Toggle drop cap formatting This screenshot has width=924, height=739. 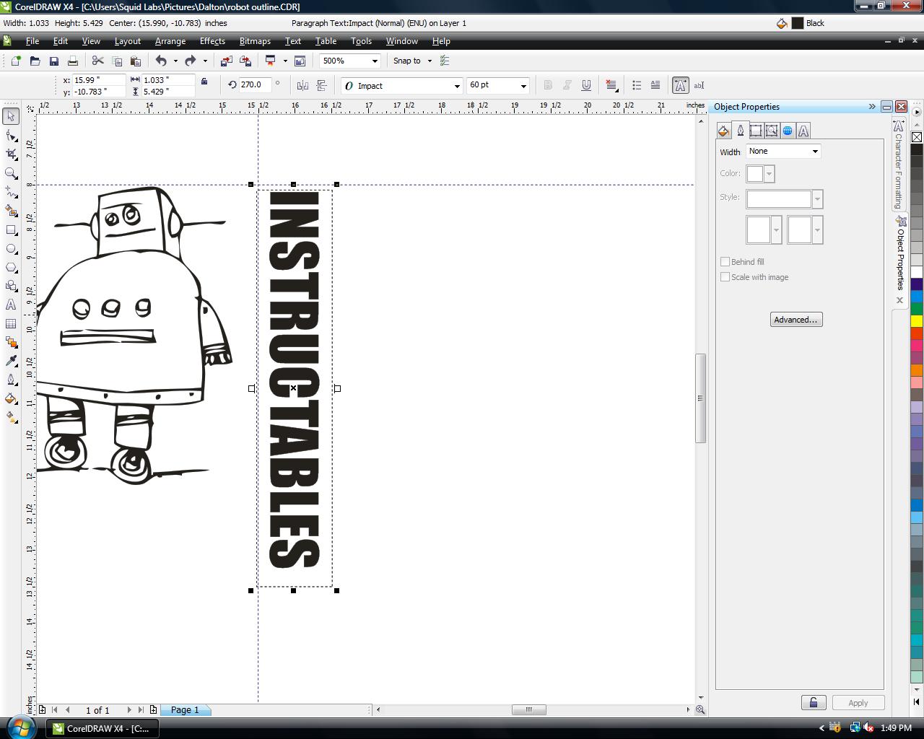[x=655, y=85]
